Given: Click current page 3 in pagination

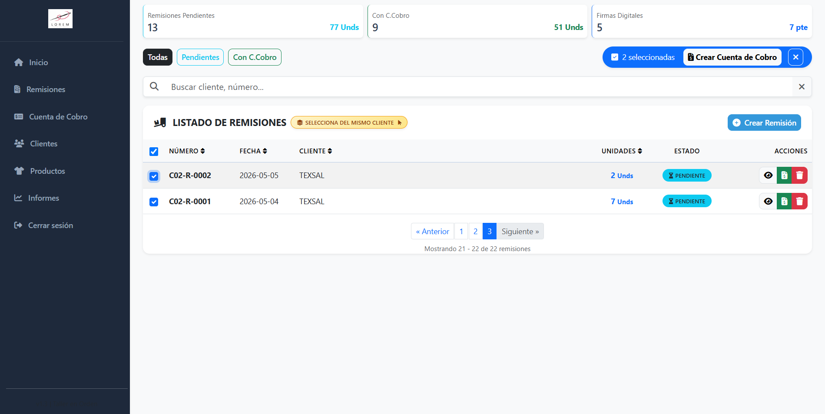Looking at the screenshot, I should pyautogui.click(x=490, y=232).
